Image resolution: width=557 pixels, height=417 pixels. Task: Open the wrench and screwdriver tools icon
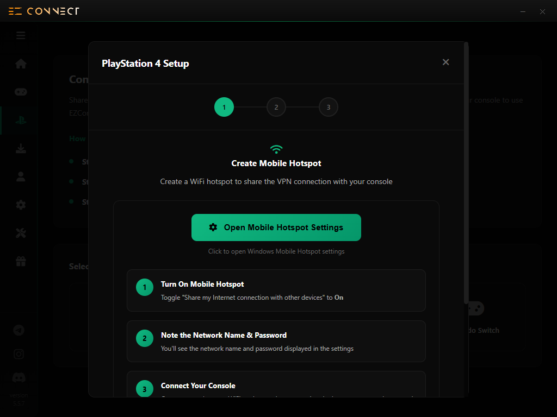pos(21,233)
